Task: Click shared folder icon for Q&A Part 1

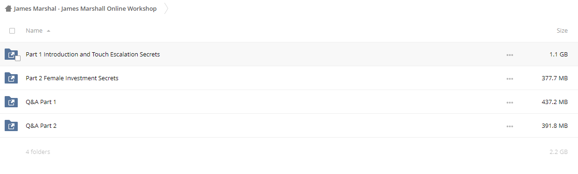Action: (11, 102)
